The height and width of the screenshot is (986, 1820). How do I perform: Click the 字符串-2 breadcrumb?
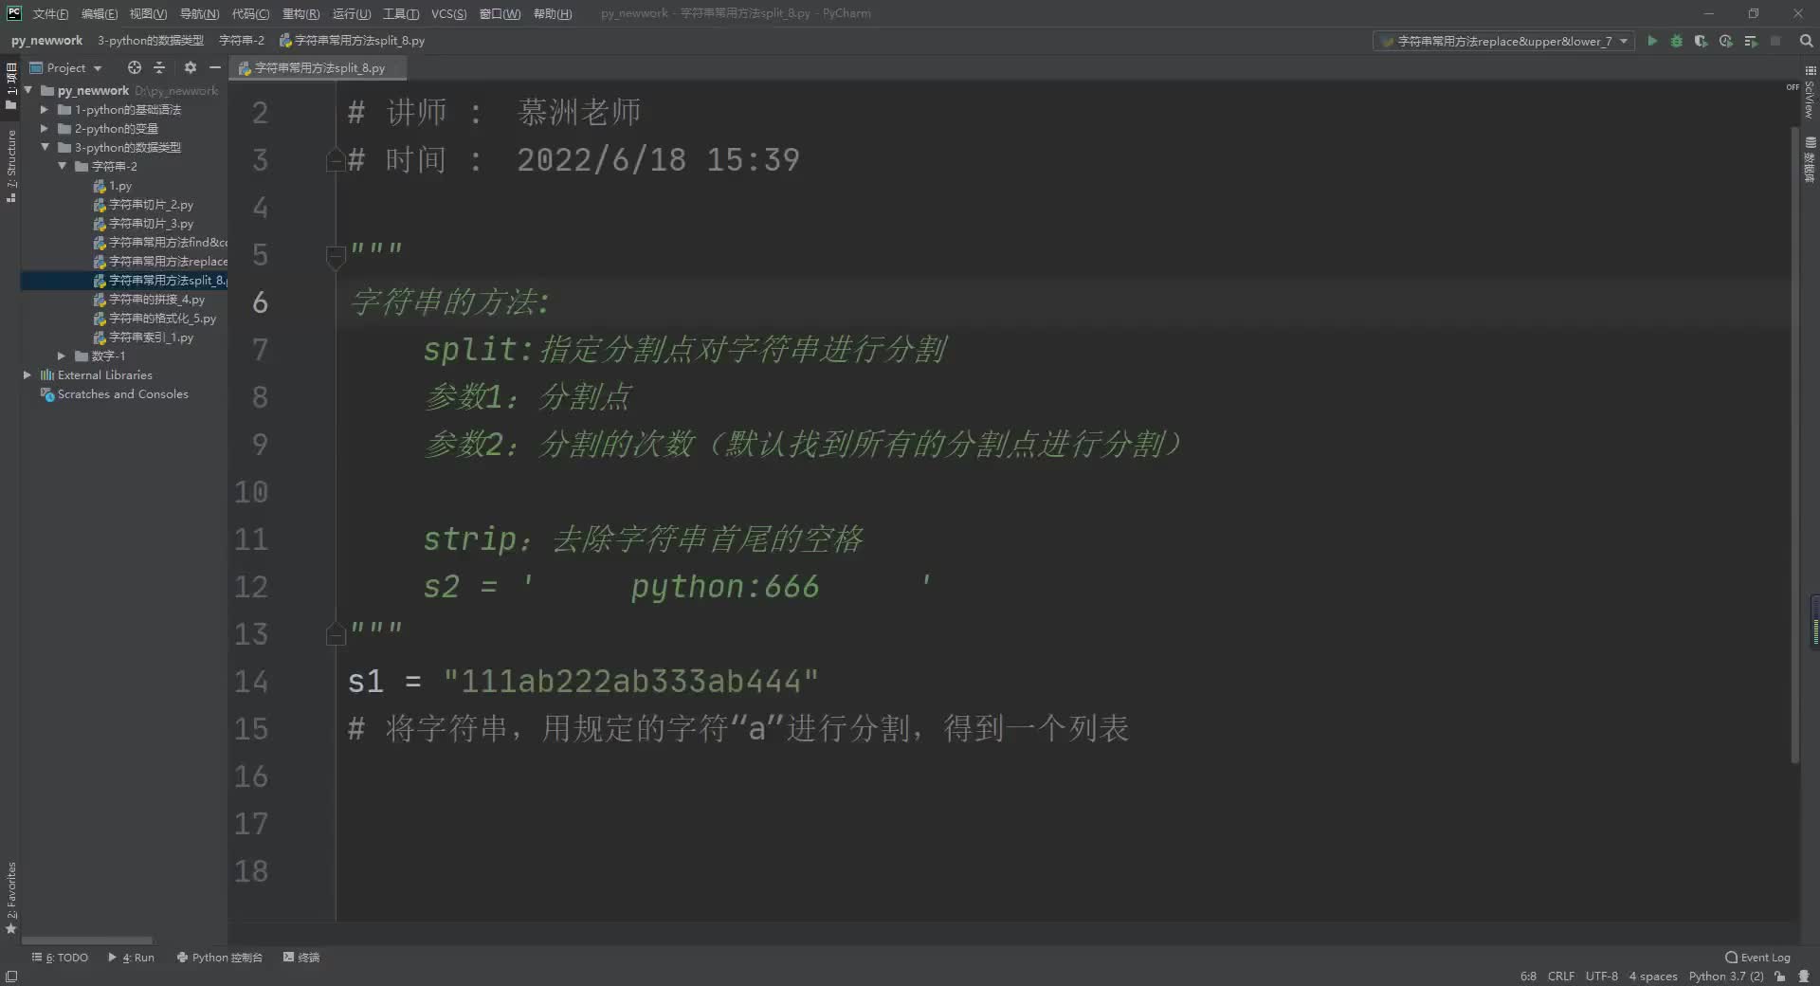(x=242, y=41)
